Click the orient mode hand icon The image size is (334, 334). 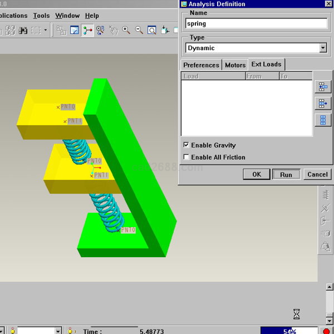tap(113, 30)
